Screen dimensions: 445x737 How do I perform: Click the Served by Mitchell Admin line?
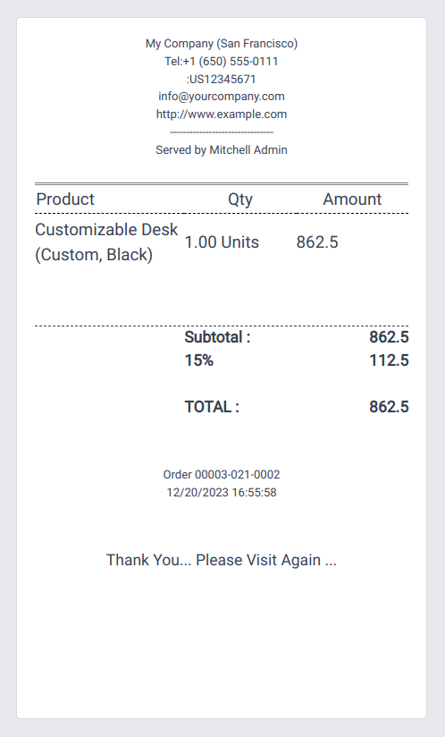(222, 150)
